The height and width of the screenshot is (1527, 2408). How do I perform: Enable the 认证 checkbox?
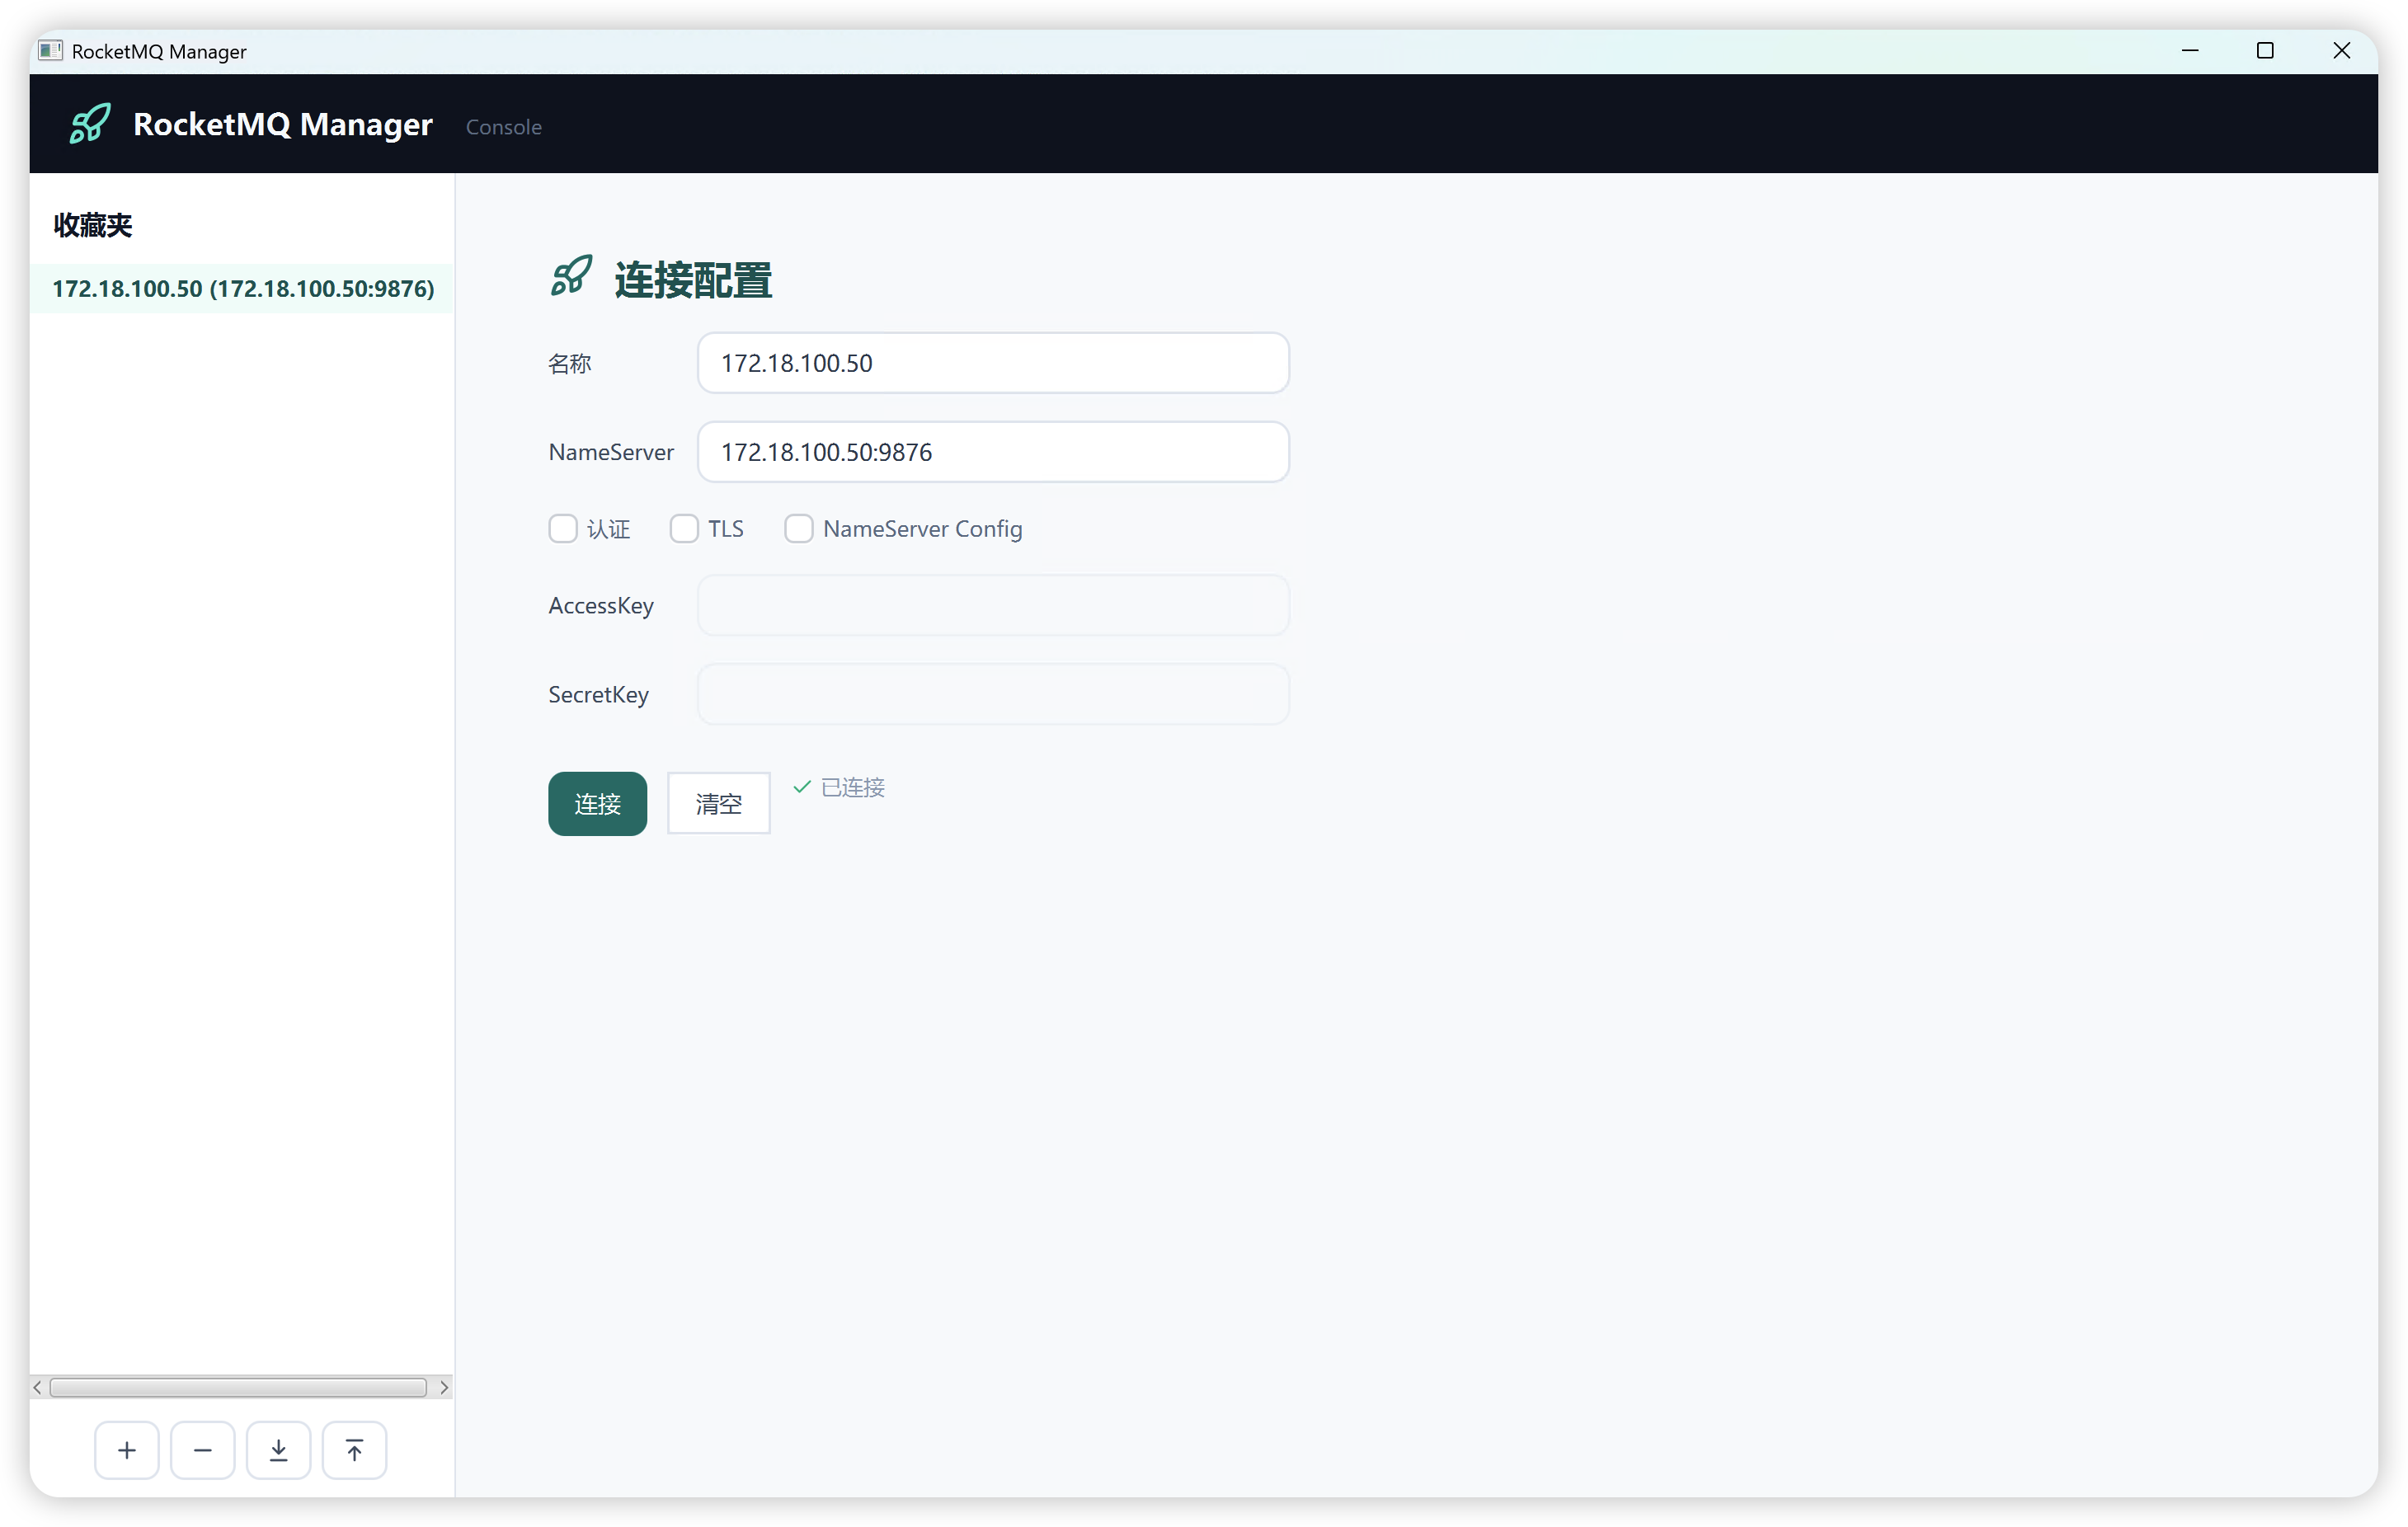tap(563, 528)
